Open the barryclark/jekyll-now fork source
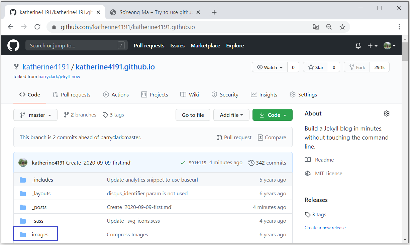410x245 pixels. click(59, 76)
